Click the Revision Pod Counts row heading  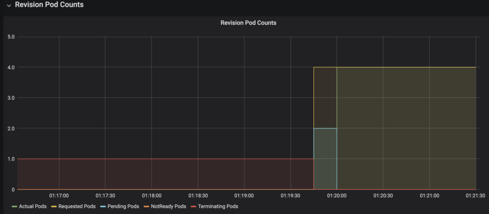(x=49, y=5)
